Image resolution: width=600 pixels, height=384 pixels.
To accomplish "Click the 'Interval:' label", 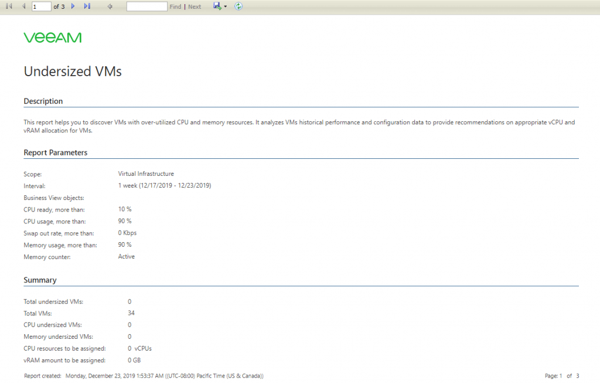I will [x=35, y=186].
